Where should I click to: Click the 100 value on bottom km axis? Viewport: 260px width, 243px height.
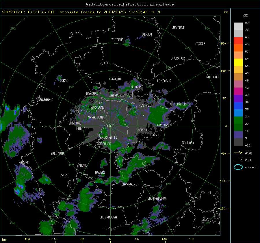coord(164,239)
